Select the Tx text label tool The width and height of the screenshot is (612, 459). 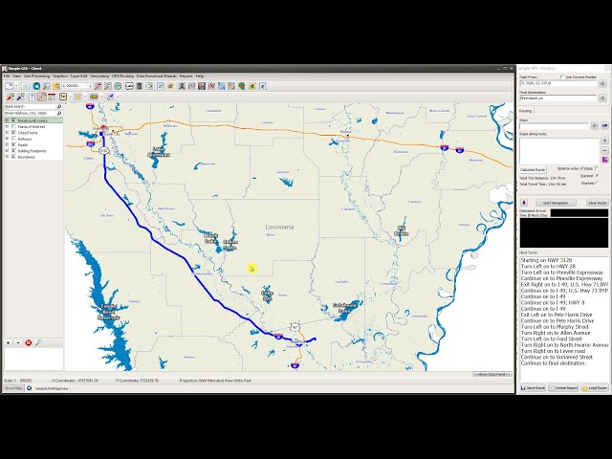click(63, 97)
